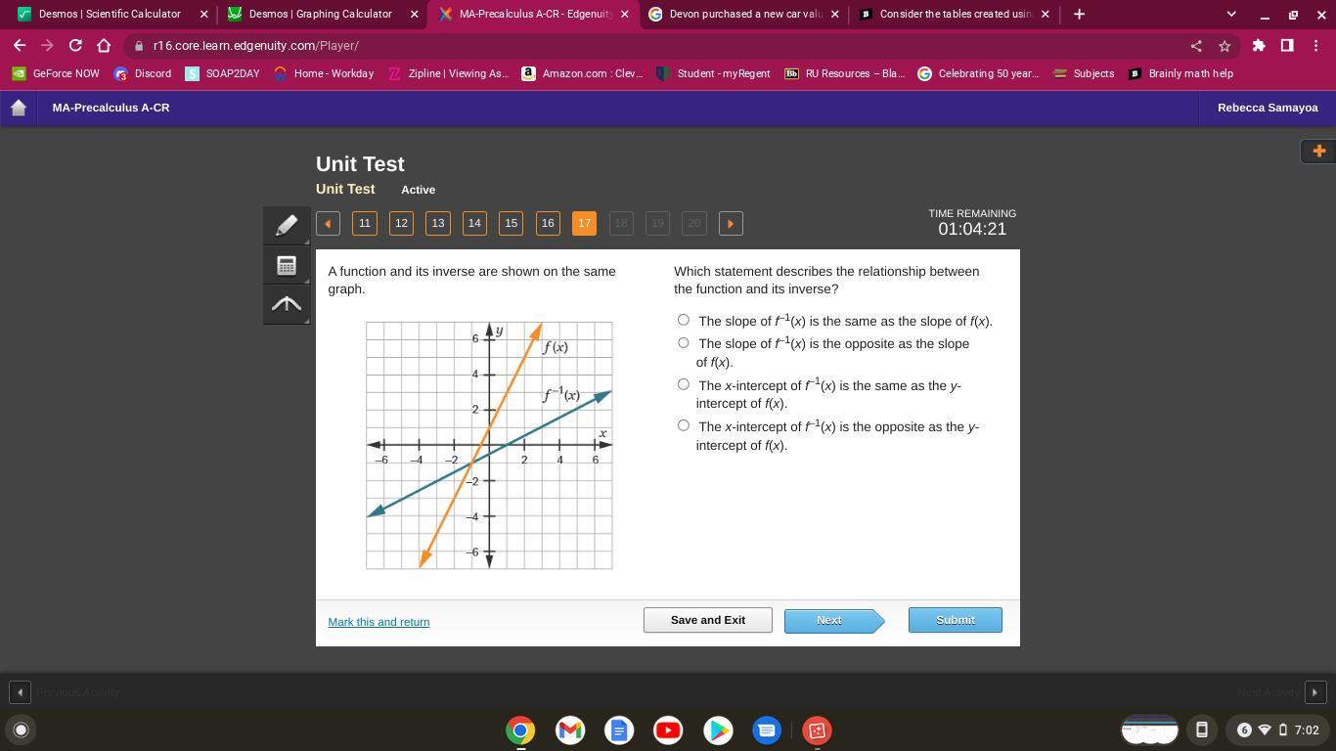
Task: Open a new browser tab
Action: 1079,14
